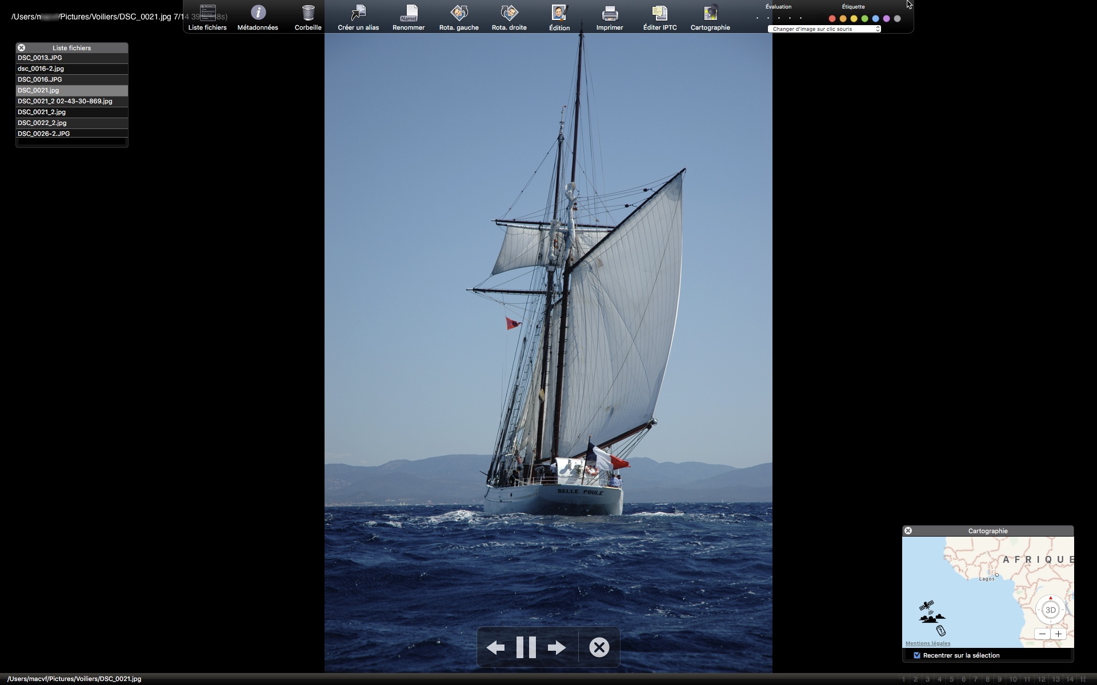
Task: Rotate the image right with Rota. droite
Action: point(509,13)
